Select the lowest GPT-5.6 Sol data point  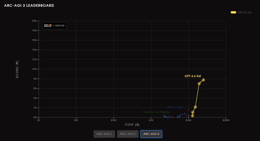(192, 116)
